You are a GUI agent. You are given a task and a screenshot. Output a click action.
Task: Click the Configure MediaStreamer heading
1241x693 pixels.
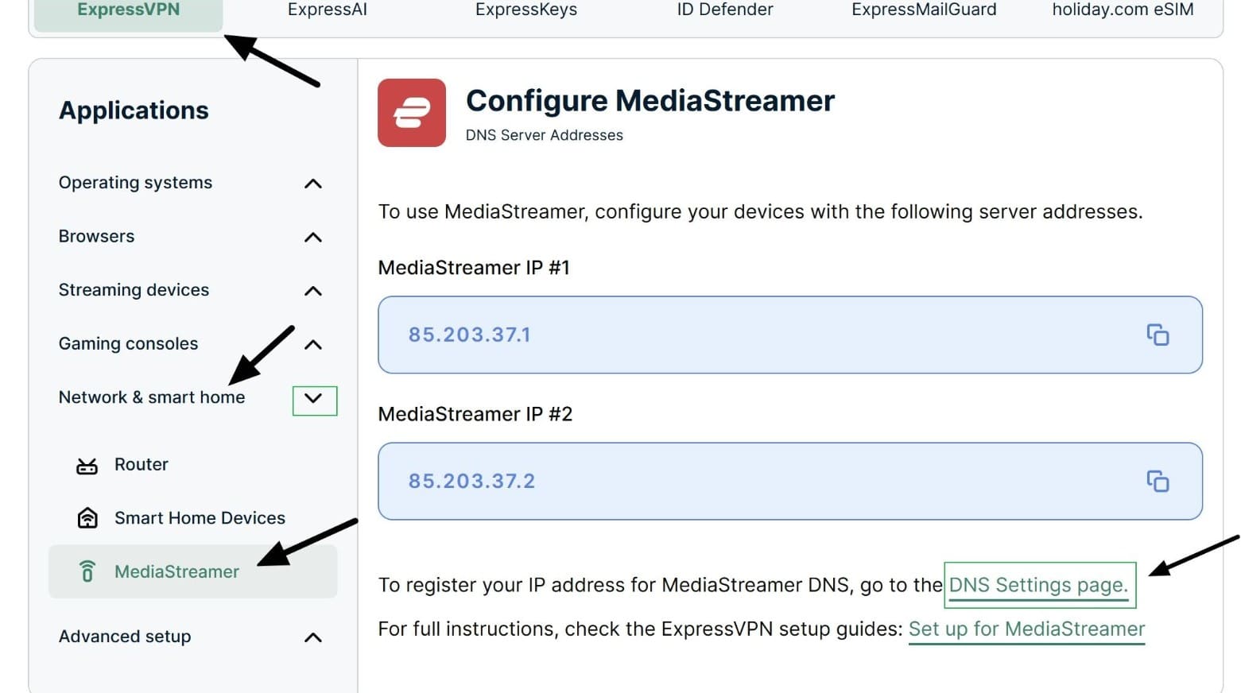(x=650, y=101)
